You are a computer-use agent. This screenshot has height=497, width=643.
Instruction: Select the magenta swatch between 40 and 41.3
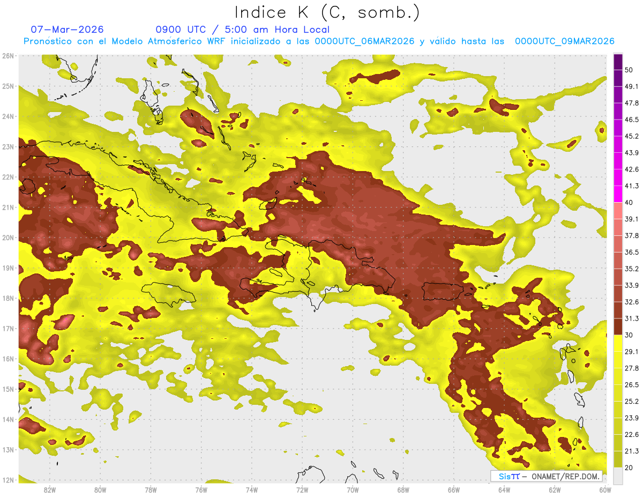coord(618,194)
